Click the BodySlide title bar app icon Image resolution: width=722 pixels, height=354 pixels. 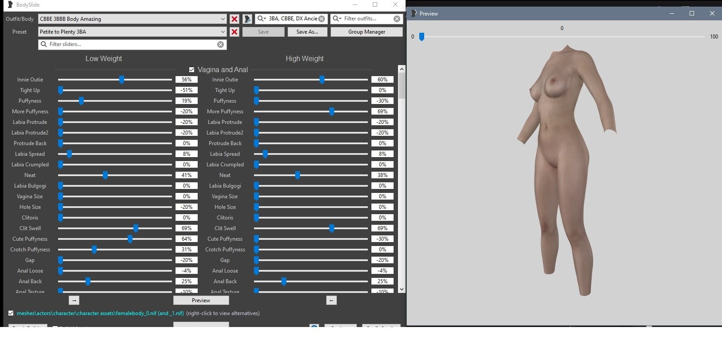[x=10, y=4]
